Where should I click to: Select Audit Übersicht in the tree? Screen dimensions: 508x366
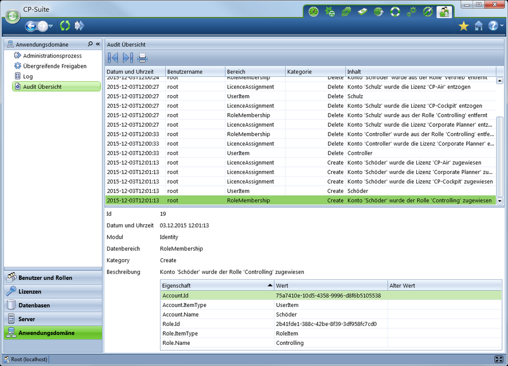click(56, 87)
